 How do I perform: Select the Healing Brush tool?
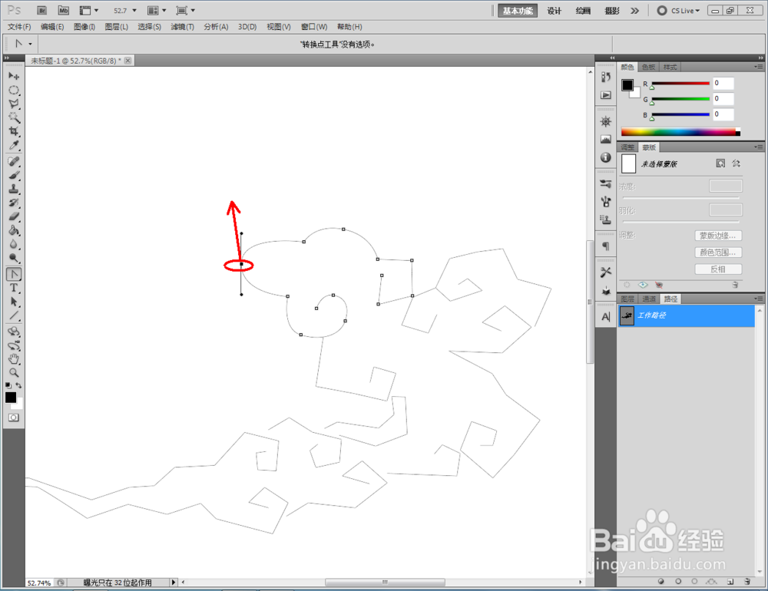pyautogui.click(x=14, y=162)
